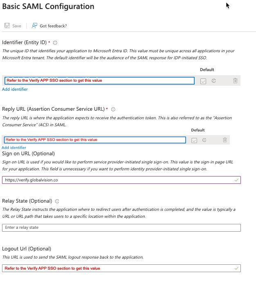The height and width of the screenshot is (295, 256).
Task: Click info icon next to Identifier default checkbox
Action: (213, 81)
